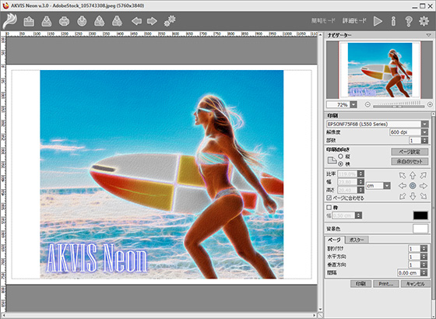The height and width of the screenshot is (319, 436).
Task: Click the Page Setup (ページ設定) button
Action: [x=410, y=152]
